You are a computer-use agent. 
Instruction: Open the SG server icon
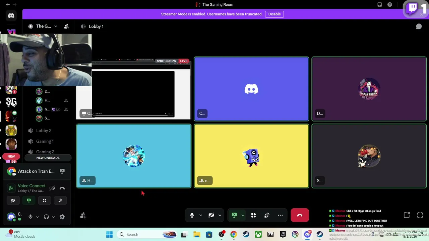pos(11,102)
